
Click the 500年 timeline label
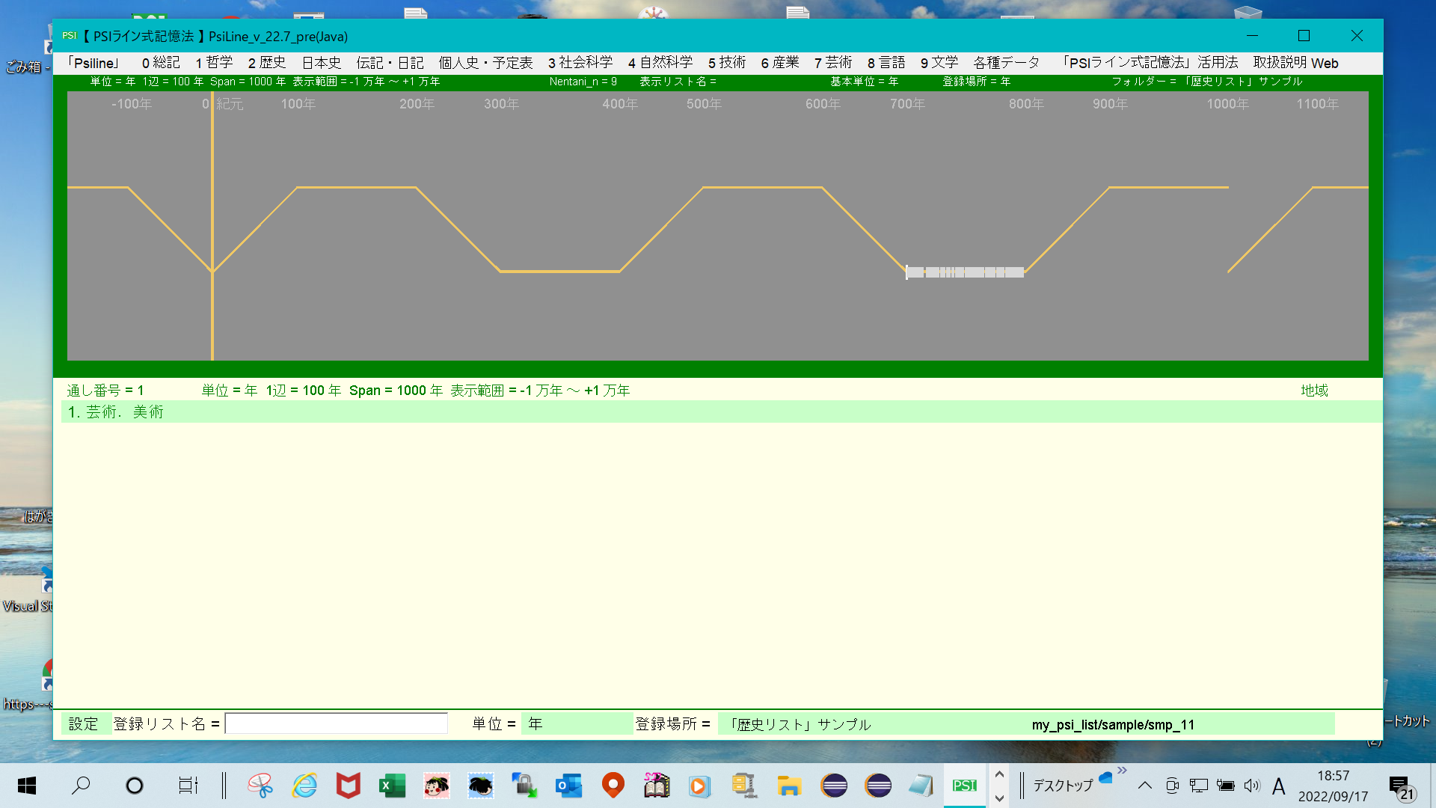(704, 104)
